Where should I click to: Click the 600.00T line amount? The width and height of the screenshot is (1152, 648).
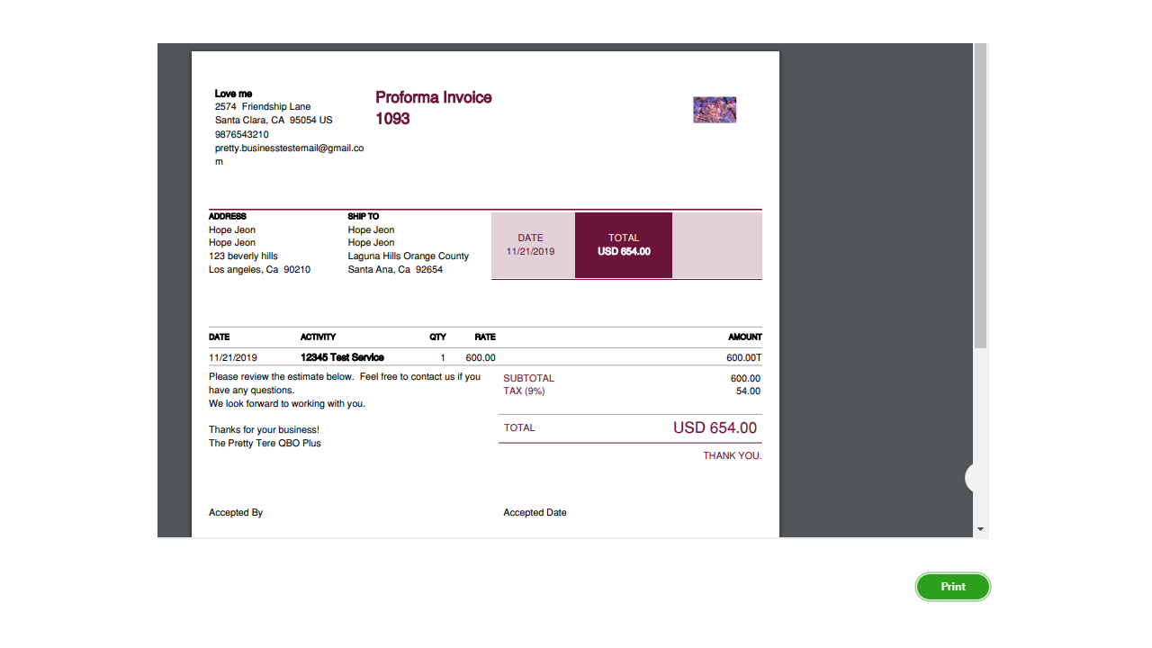click(744, 357)
